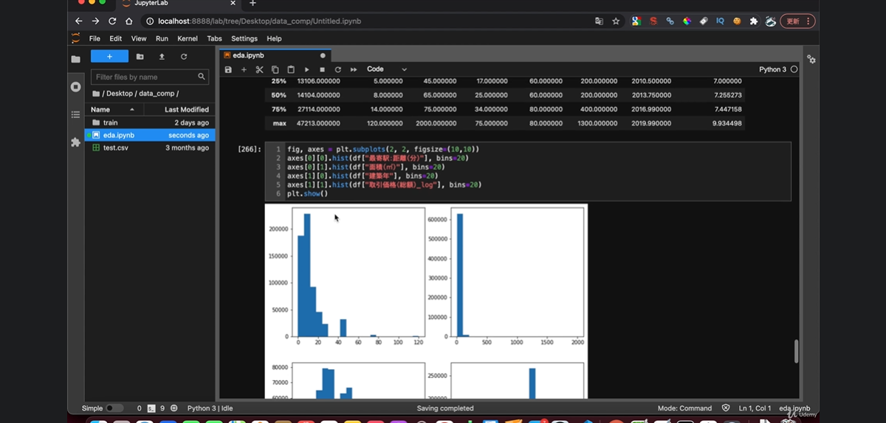This screenshot has width=886, height=423.
Task: Open the cell type Code dropdown
Action: [387, 69]
